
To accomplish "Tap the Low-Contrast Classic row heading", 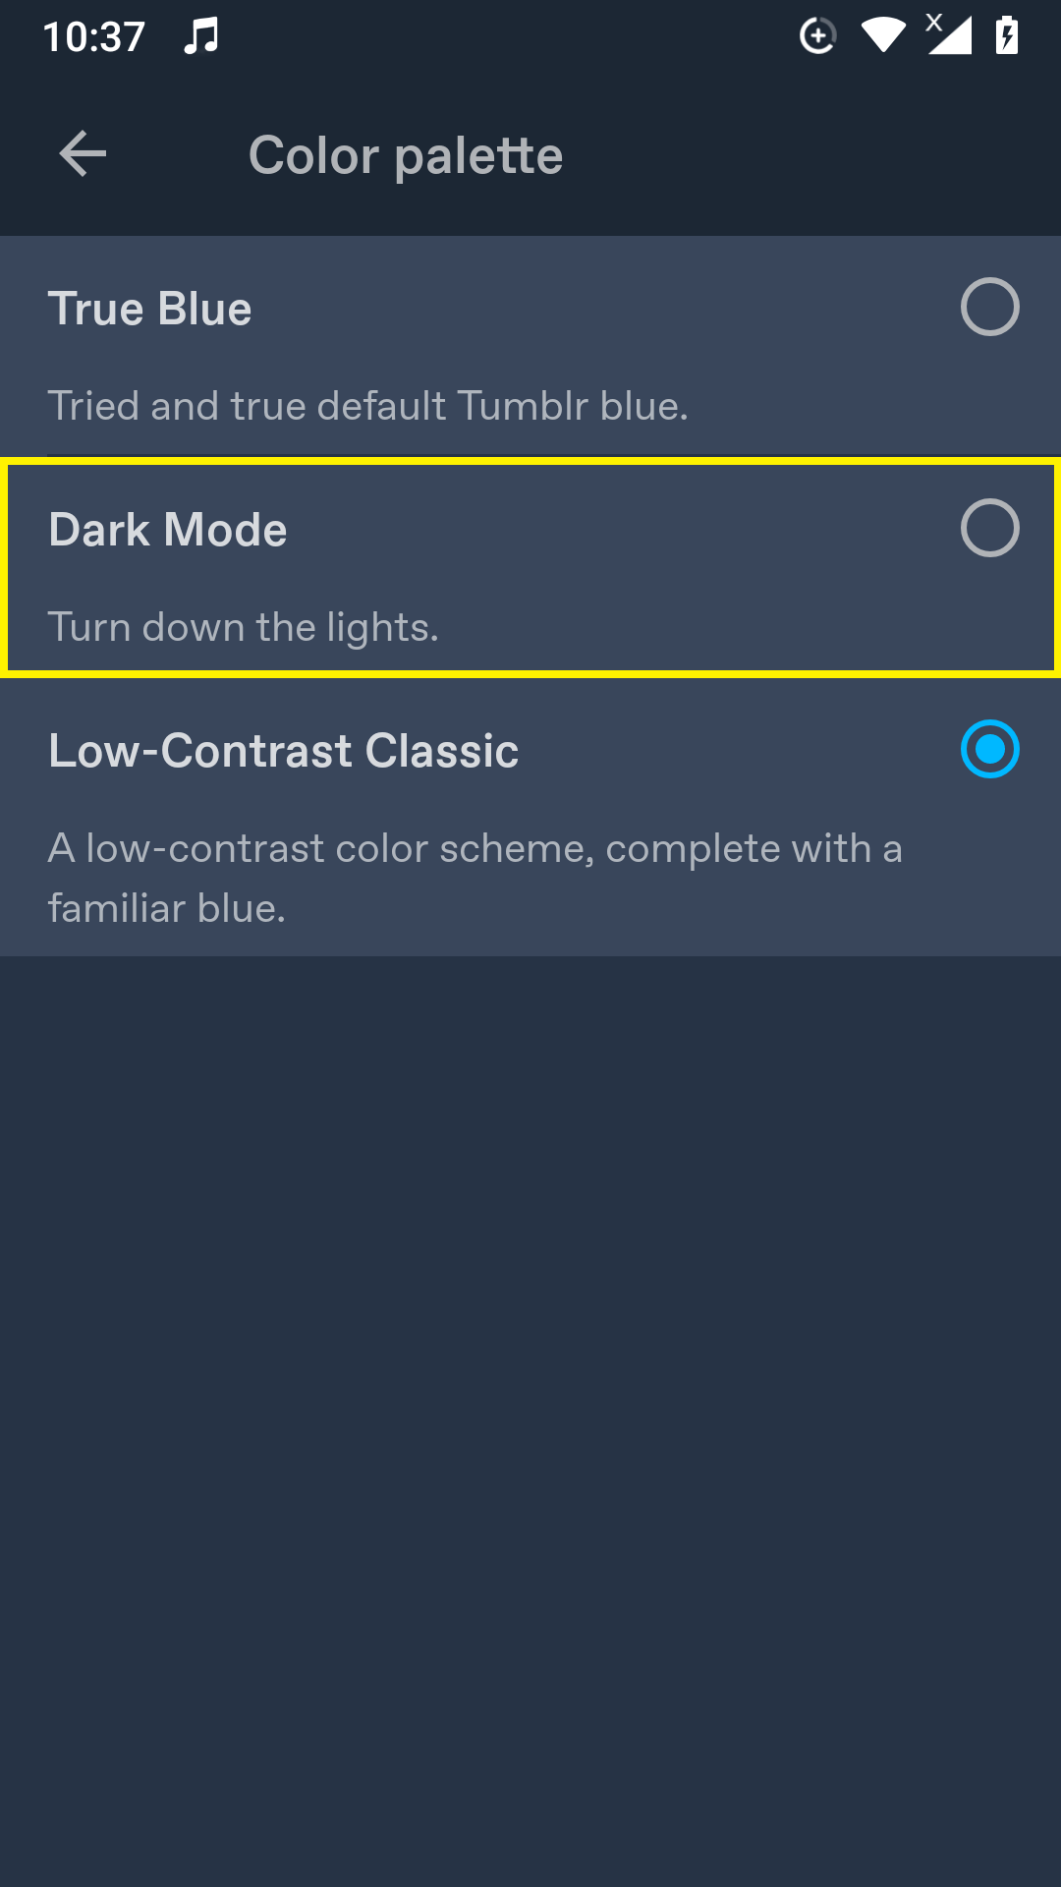I will 284,750.
